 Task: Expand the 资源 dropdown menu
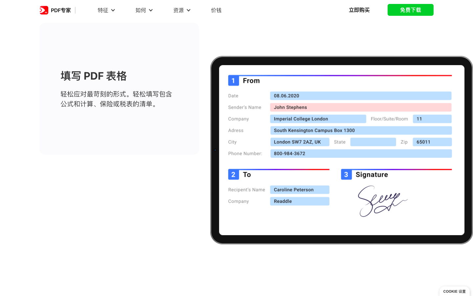tap(182, 10)
